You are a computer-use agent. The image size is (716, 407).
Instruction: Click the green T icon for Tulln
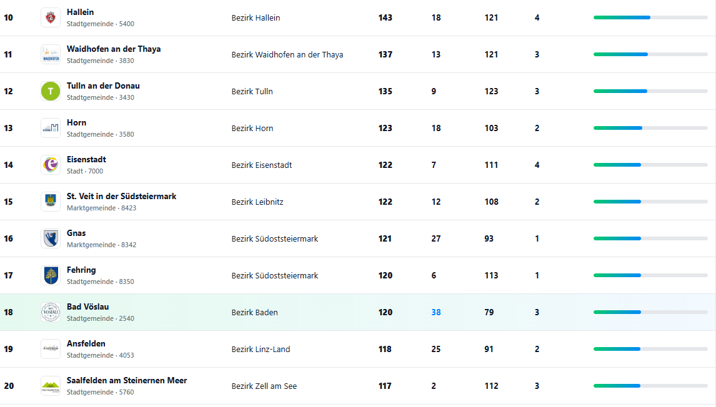coord(51,91)
